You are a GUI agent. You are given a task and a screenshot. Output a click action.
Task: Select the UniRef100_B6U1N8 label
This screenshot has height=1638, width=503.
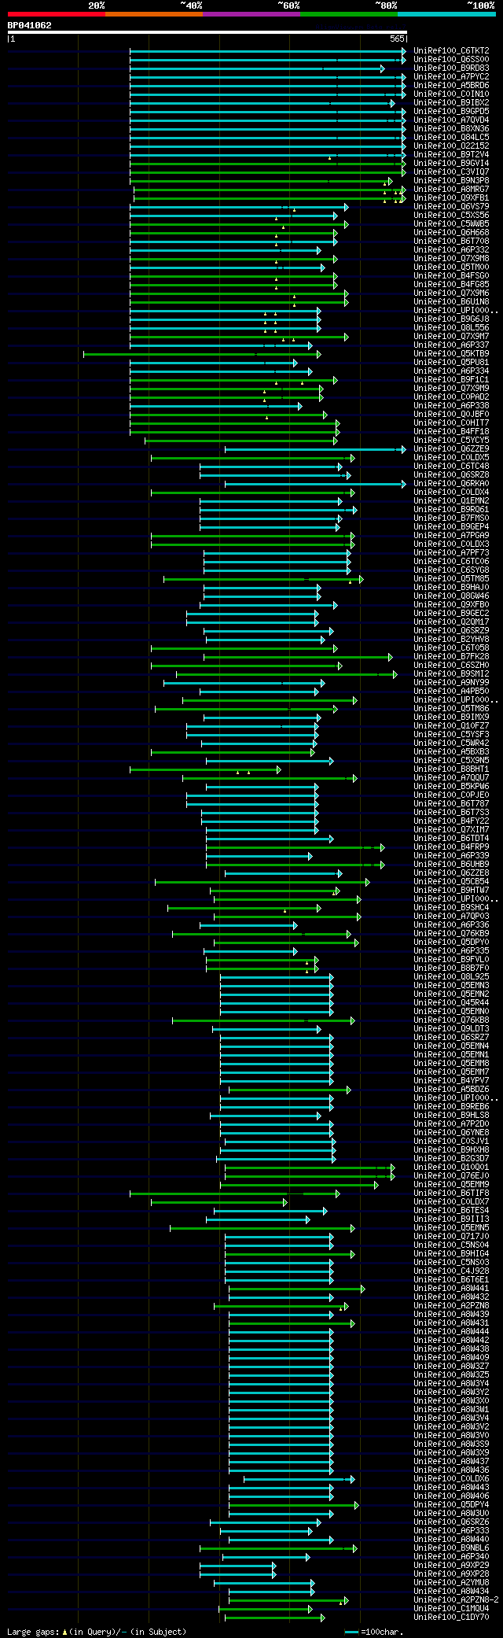[x=451, y=301]
